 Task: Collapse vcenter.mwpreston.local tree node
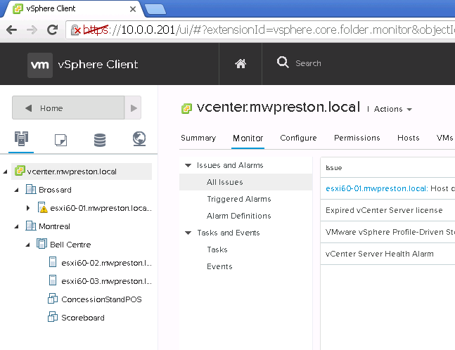pyautogui.click(x=5, y=171)
